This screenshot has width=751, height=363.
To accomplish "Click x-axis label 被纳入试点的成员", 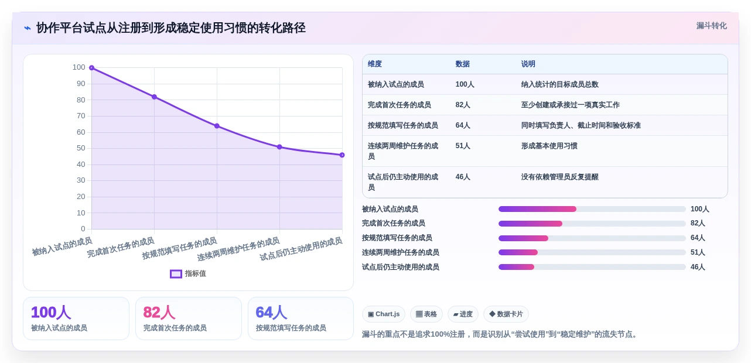I will point(62,246).
